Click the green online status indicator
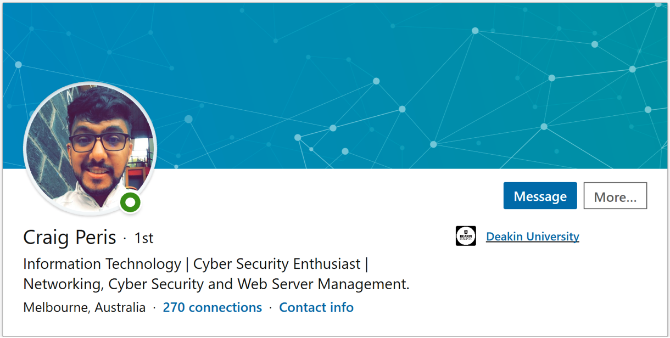Viewport: 670px width, 338px height. tap(131, 202)
